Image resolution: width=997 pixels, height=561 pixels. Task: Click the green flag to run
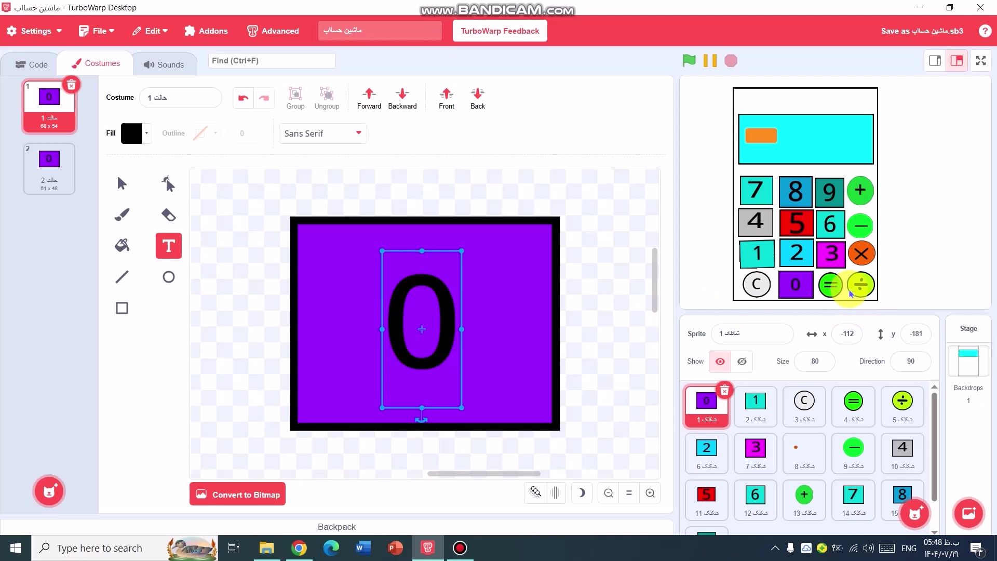tap(689, 61)
